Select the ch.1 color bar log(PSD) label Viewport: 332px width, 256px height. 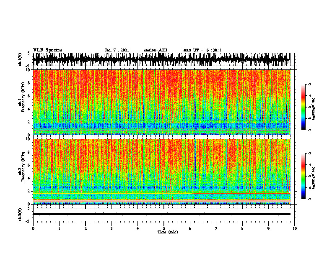(314, 109)
